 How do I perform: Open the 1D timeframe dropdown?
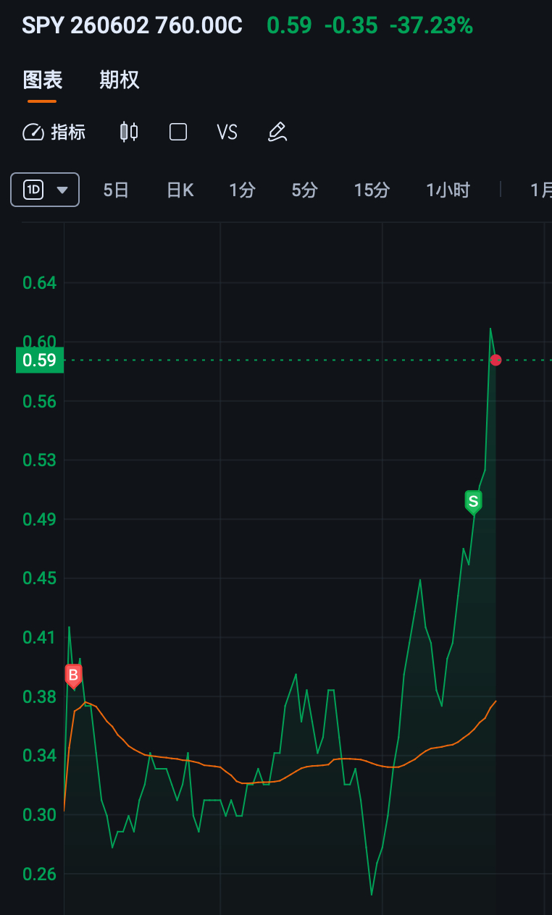(x=45, y=190)
